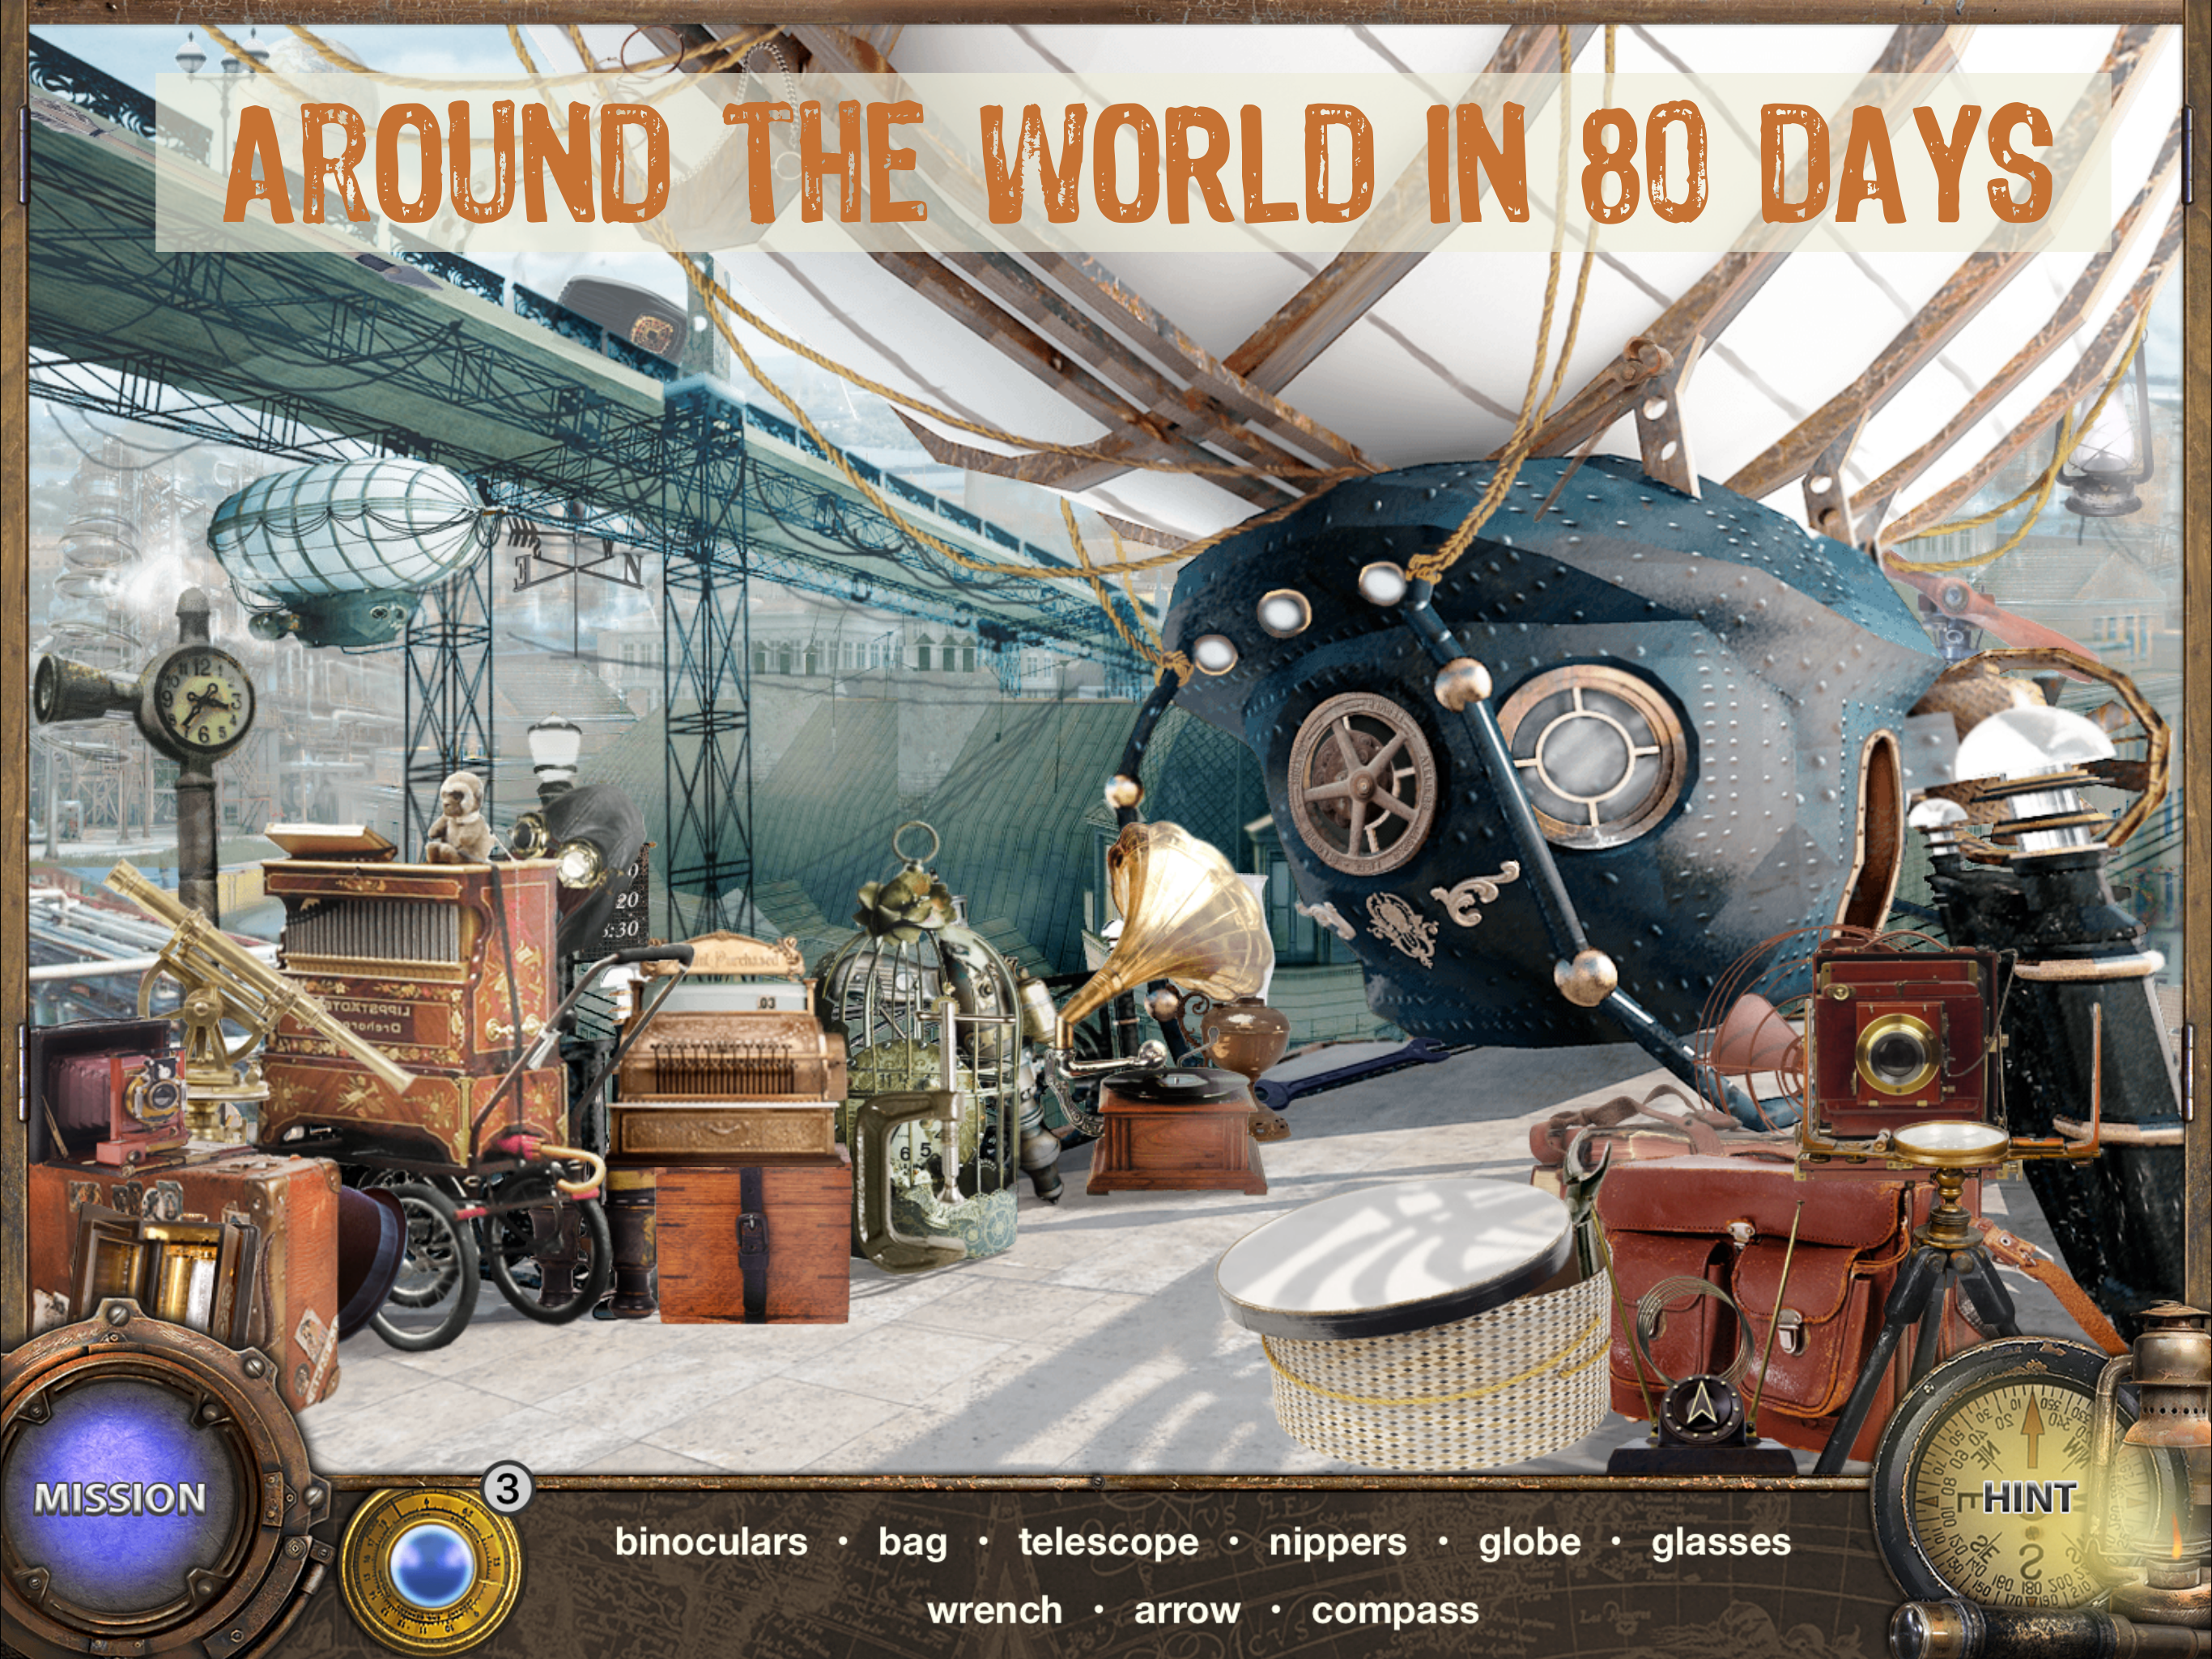Tap the number 3 badge on the dial
Viewport: 2212px width, 1659px height.
tap(507, 1490)
